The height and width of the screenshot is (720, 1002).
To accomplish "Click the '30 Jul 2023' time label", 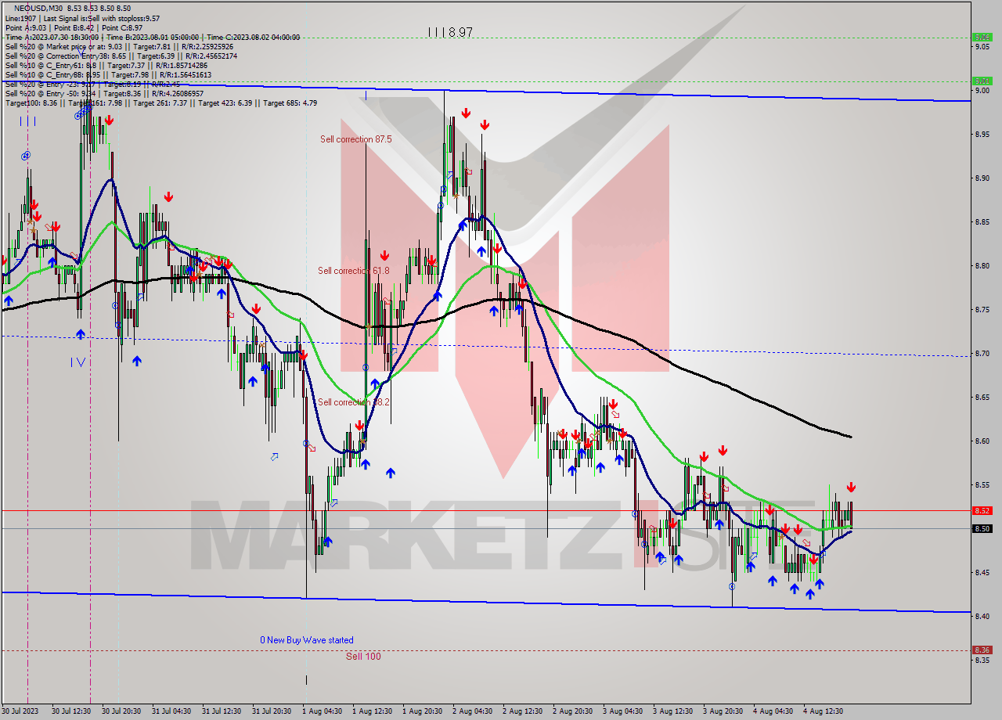I will tap(21, 711).
